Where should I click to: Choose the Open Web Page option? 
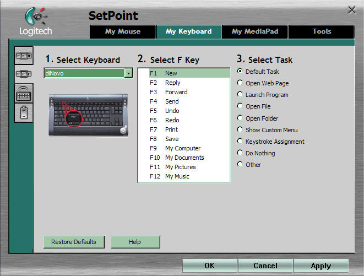(240, 83)
